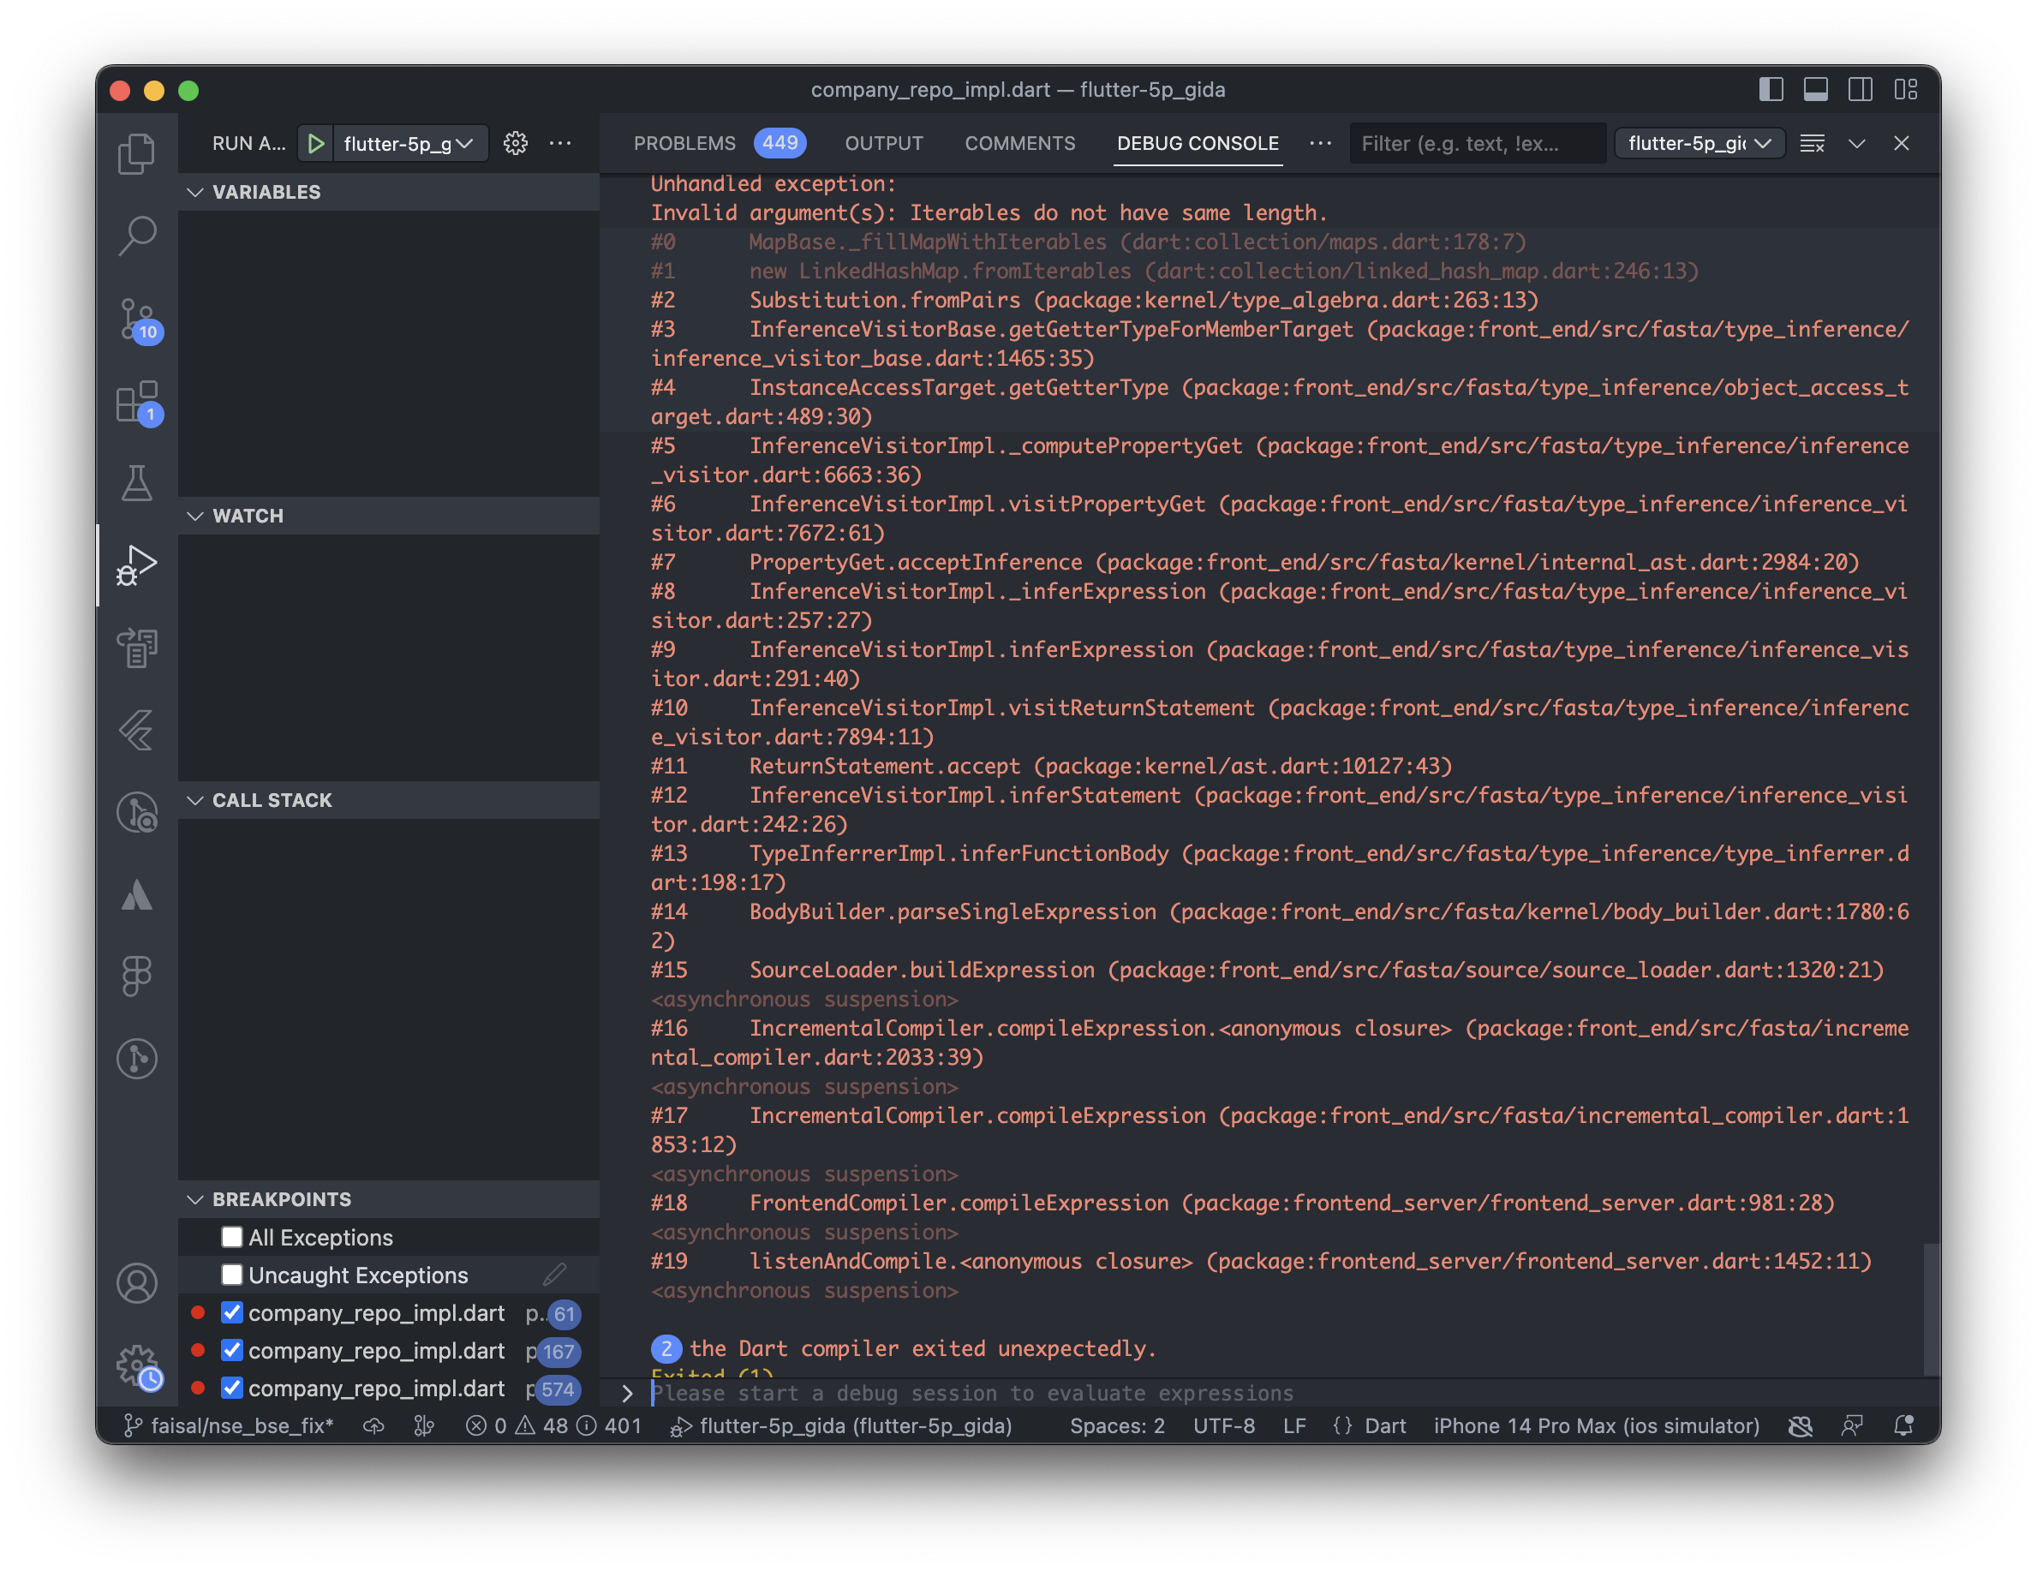Image resolution: width=2037 pixels, height=1571 pixels.
Task: Collapse the BREAKPOINTS section
Action: click(196, 1200)
